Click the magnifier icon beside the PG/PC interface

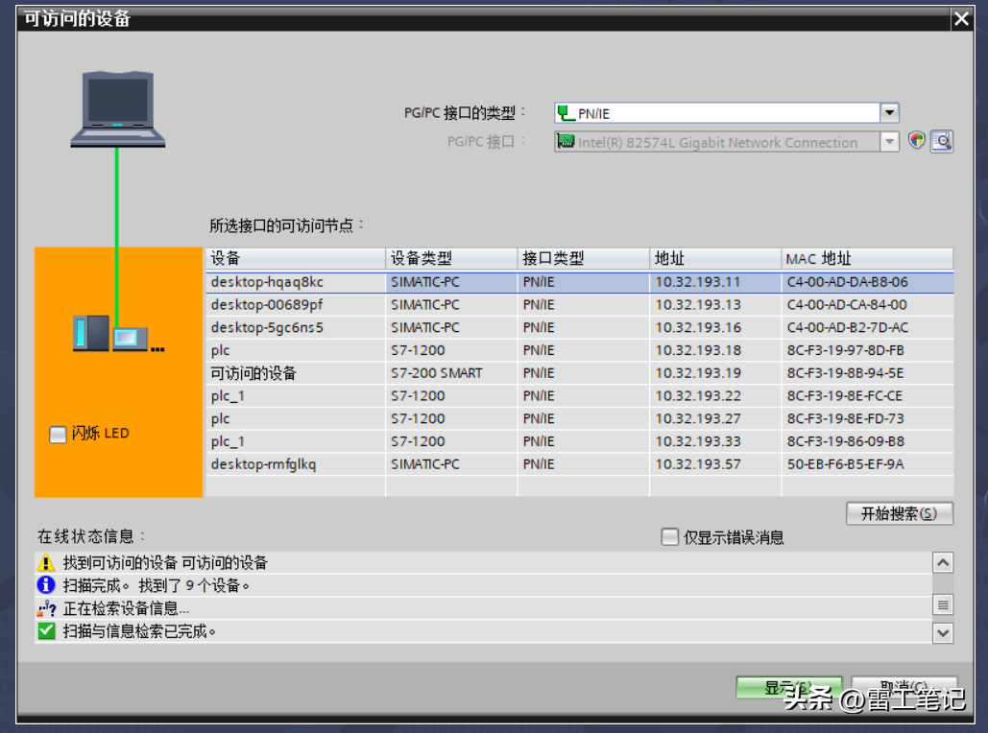coord(942,141)
